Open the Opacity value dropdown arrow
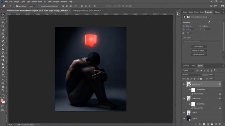 point(214,75)
